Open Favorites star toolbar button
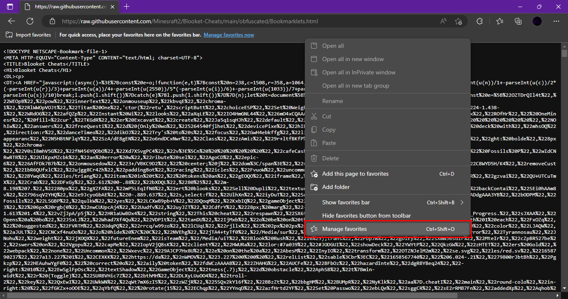 (x=500, y=21)
